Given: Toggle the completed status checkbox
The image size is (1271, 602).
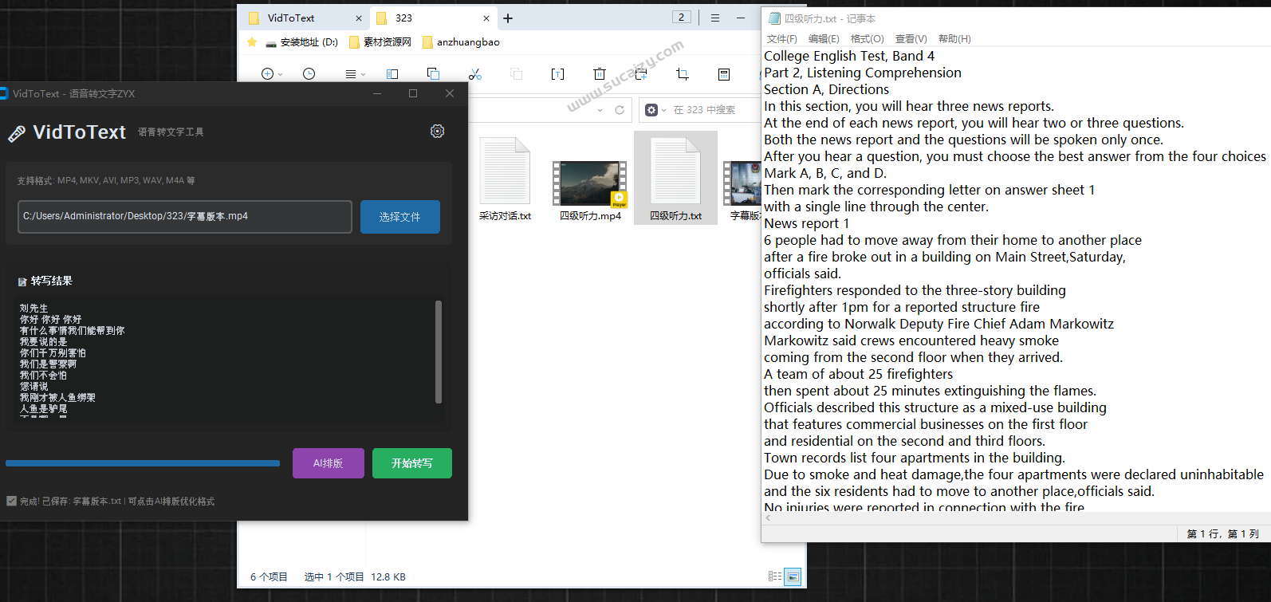Looking at the screenshot, I should [x=12, y=502].
